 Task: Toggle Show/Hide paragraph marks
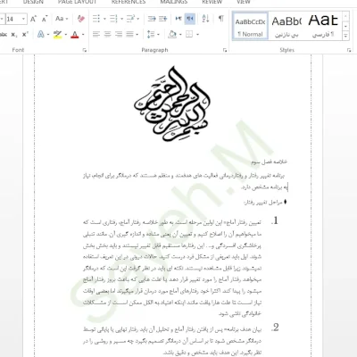tap(221, 19)
